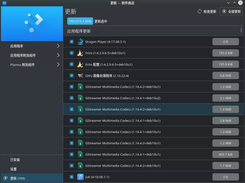
Task: Click the GStreamer Multimedia Codecs (1.14.4-1+deb10u2) name
Action: click(123, 98)
